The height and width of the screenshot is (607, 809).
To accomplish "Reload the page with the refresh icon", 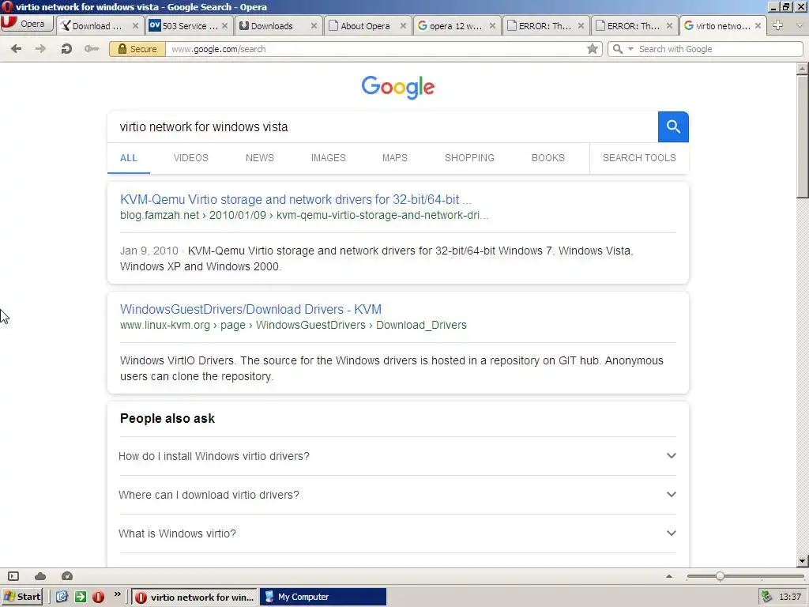I will (x=66, y=48).
